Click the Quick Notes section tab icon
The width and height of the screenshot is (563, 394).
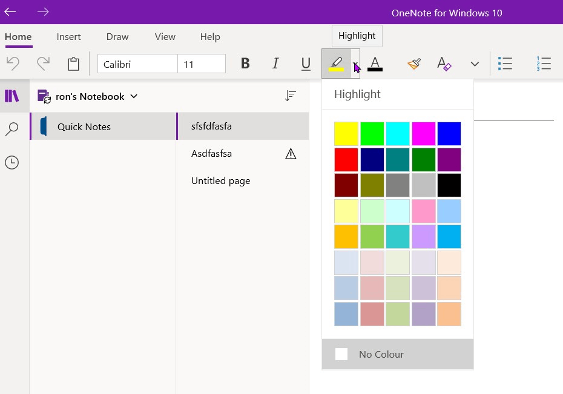point(44,126)
